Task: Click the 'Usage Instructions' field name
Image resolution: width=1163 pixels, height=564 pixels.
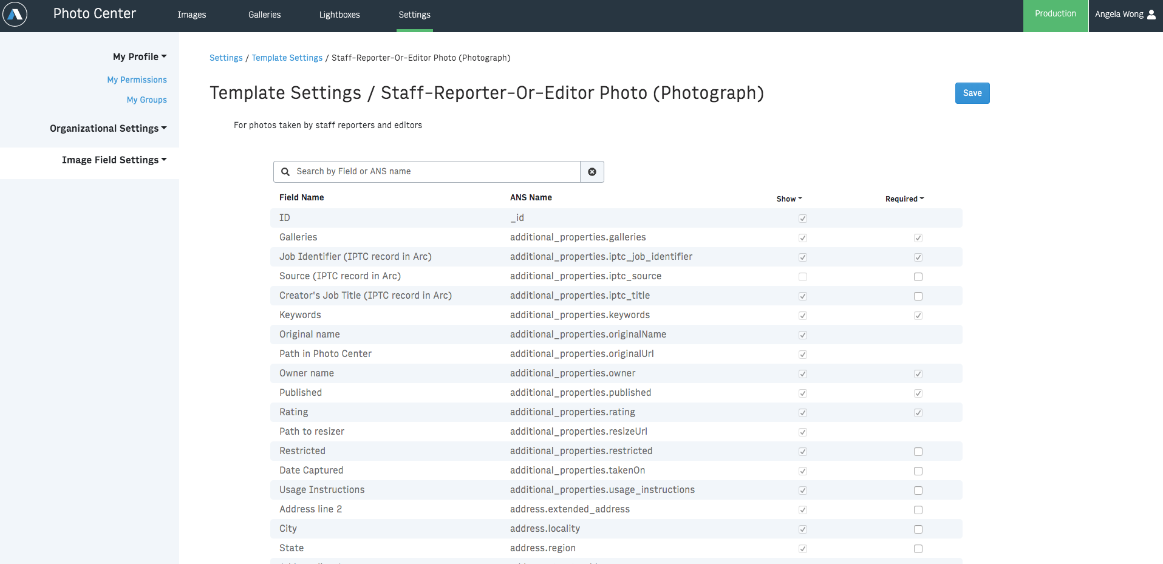Action: pyautogui.click(x=322, y=490)
